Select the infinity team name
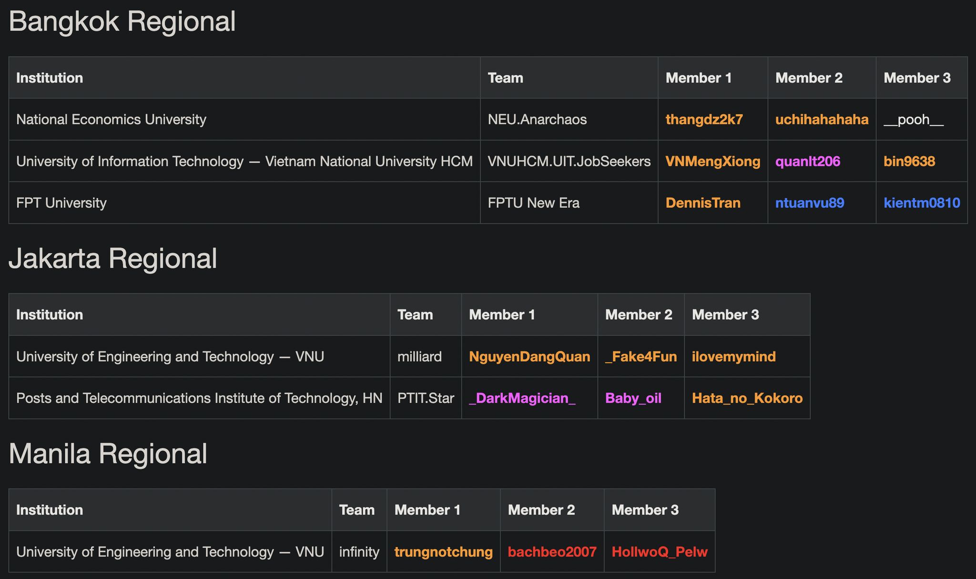Screen dimensions: 976x579 tap(359, 552)
